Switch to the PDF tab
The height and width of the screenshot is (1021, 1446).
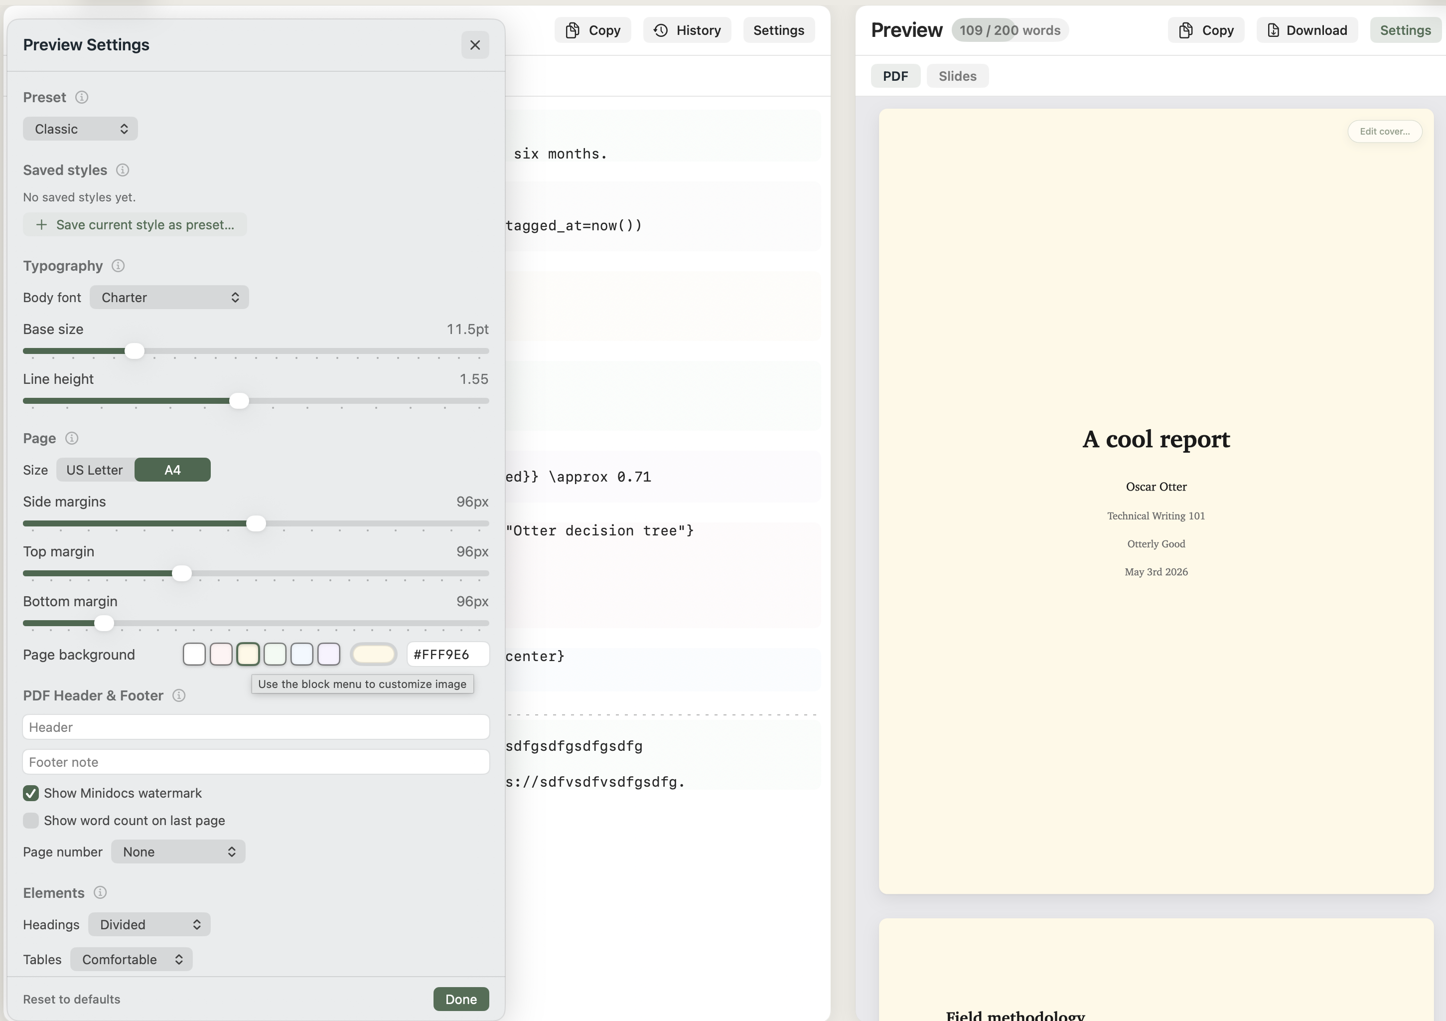tap(895, 76)
